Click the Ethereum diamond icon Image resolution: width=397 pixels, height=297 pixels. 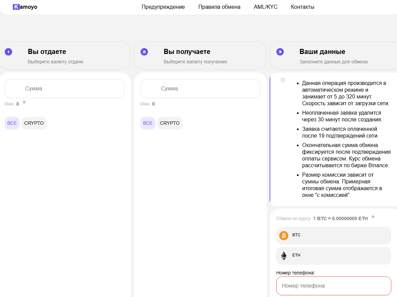284,256
